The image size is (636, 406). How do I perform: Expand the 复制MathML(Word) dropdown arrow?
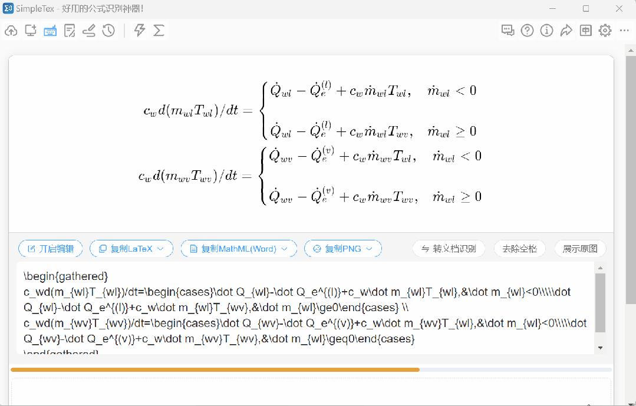(x=284, y=249)
